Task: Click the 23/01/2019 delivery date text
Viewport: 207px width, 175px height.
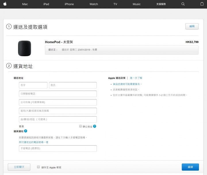Action: click(x=84, y=50)
